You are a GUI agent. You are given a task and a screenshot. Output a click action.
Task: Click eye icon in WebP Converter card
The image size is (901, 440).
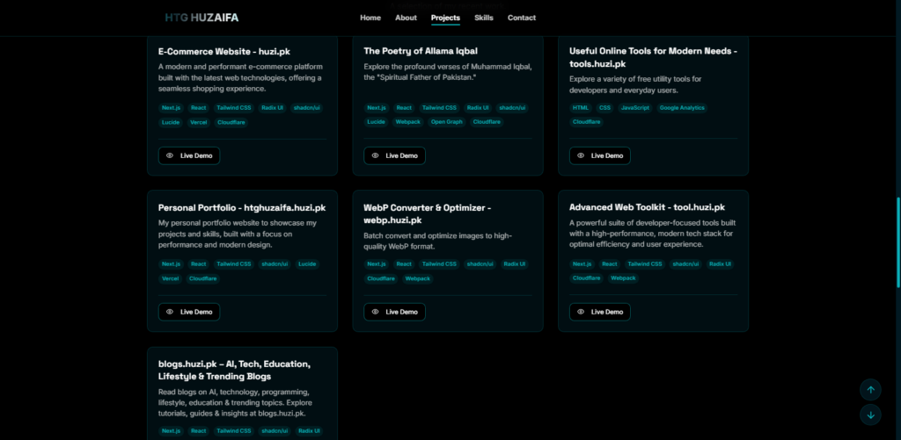(375, 312)
